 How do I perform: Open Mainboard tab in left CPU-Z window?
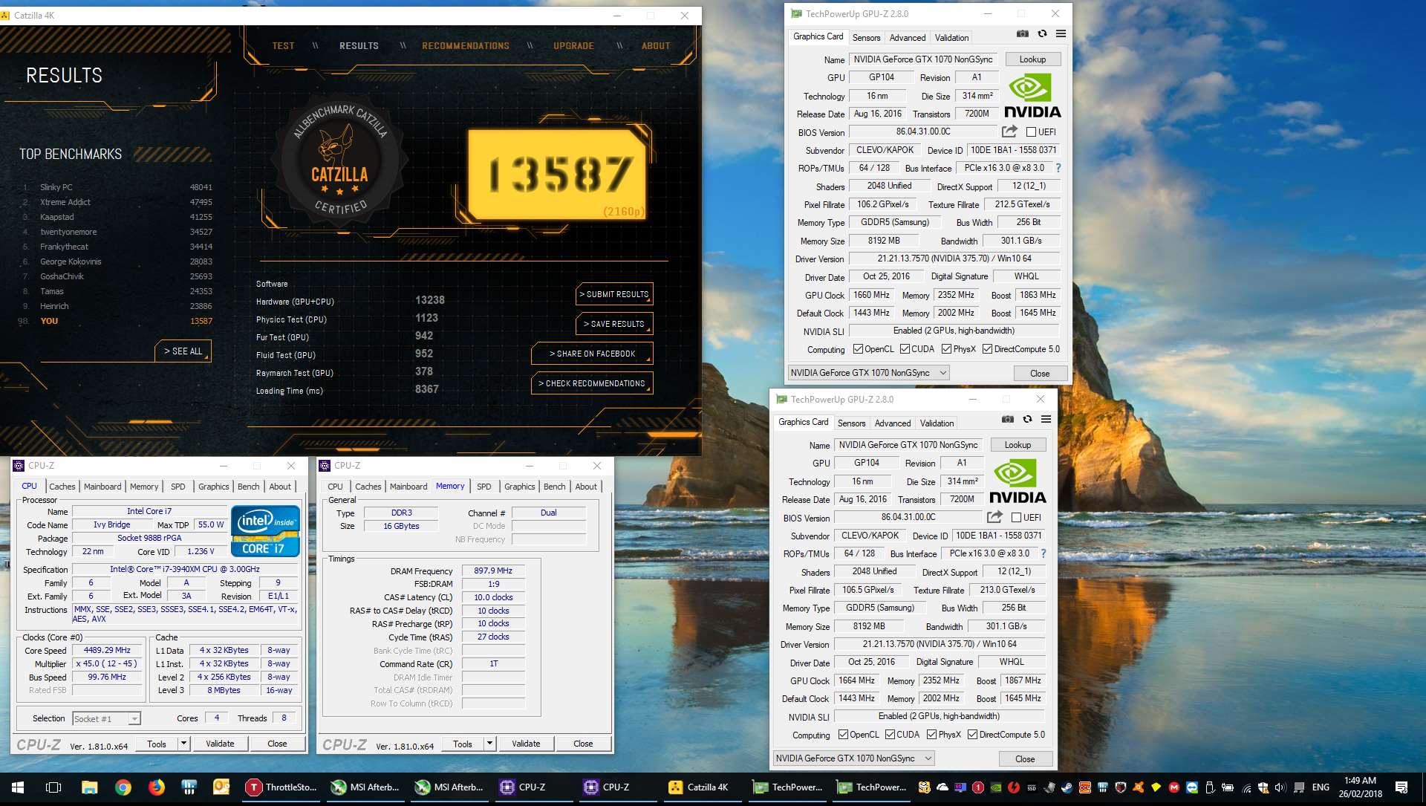102,487
